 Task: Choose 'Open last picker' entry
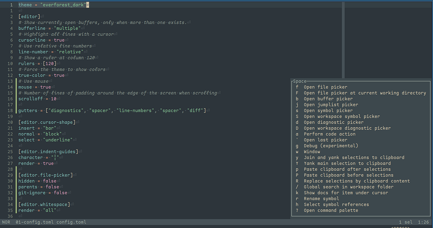(325, 140)
